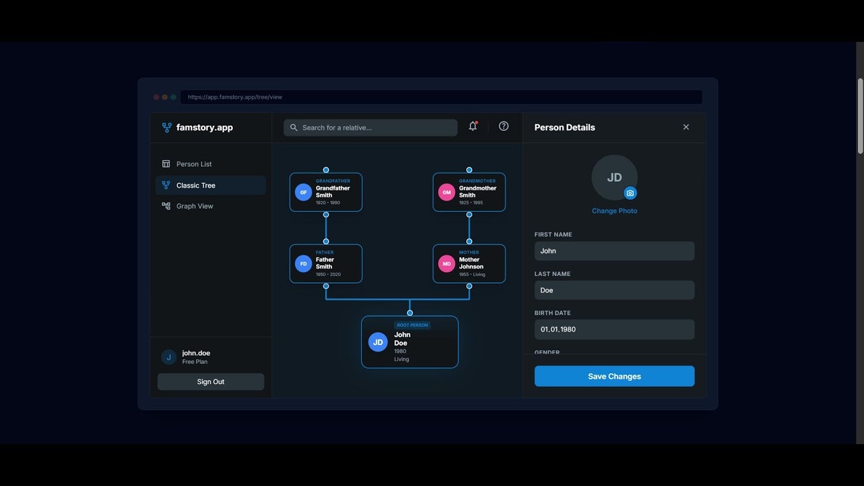Select the Father Smith card
Image resolution: width=864 pixels, height=486 pixels.
point(326,263)
